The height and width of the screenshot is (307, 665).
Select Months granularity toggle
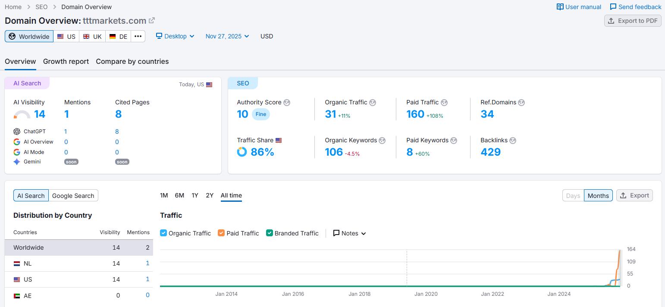[598, 195]
